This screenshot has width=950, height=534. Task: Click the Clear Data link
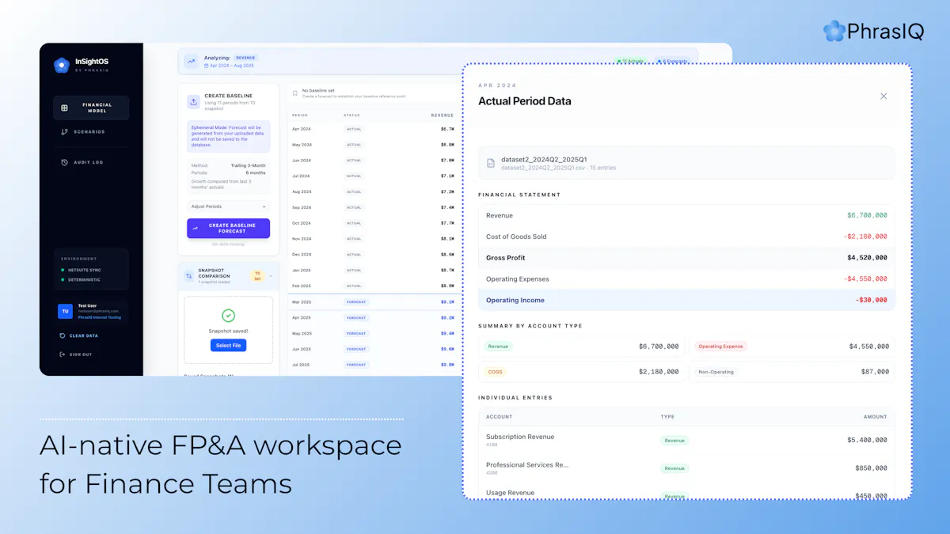point(84,335)
